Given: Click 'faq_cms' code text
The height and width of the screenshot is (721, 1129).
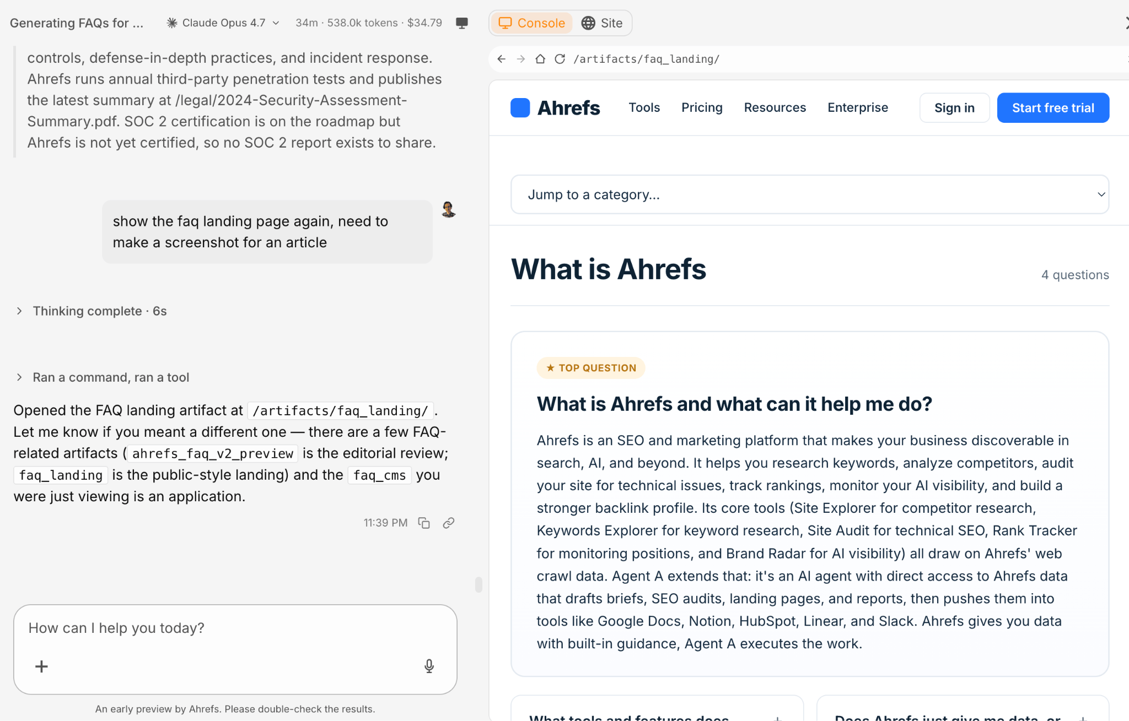Looking at the screenshot, I should coord(379,475).
